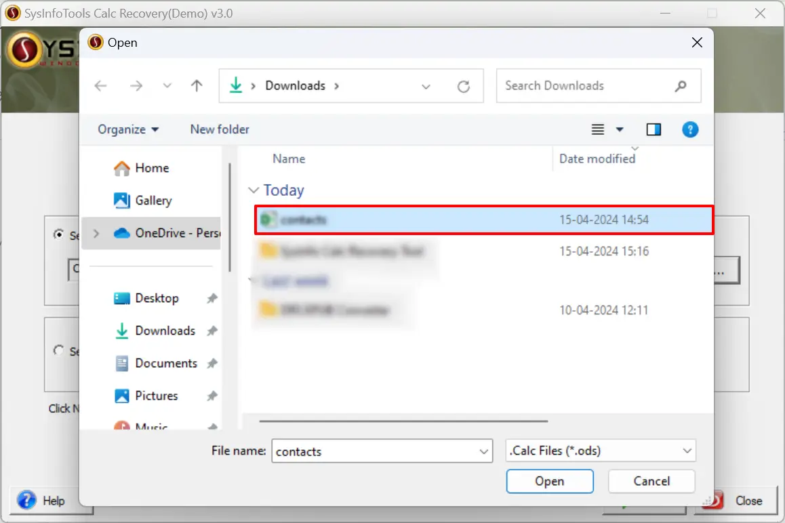This screenshot has height=523, width=785.
Task: Open the view options dropdown arrow
Action: click(x=620, y=129)
